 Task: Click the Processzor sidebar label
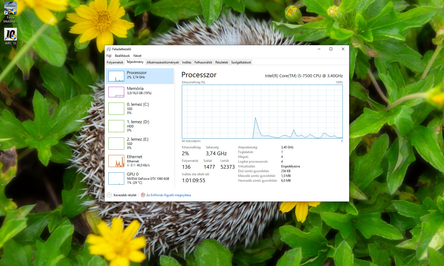coord(137,73)
